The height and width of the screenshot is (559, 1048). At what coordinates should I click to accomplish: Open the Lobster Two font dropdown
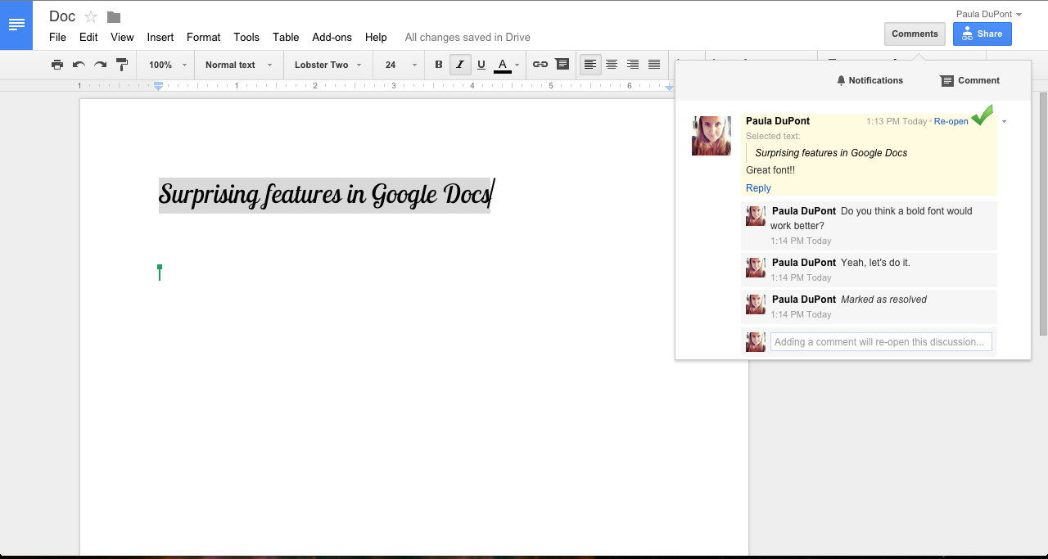coord(327,65)
